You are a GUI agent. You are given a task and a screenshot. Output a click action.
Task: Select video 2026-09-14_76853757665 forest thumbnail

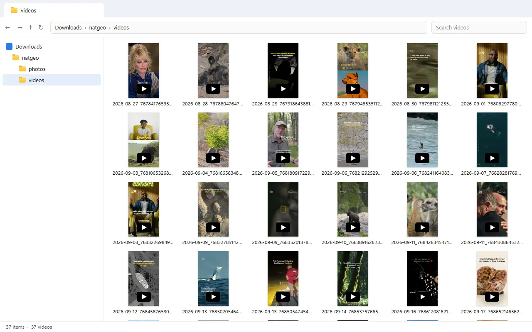point(353,278)
